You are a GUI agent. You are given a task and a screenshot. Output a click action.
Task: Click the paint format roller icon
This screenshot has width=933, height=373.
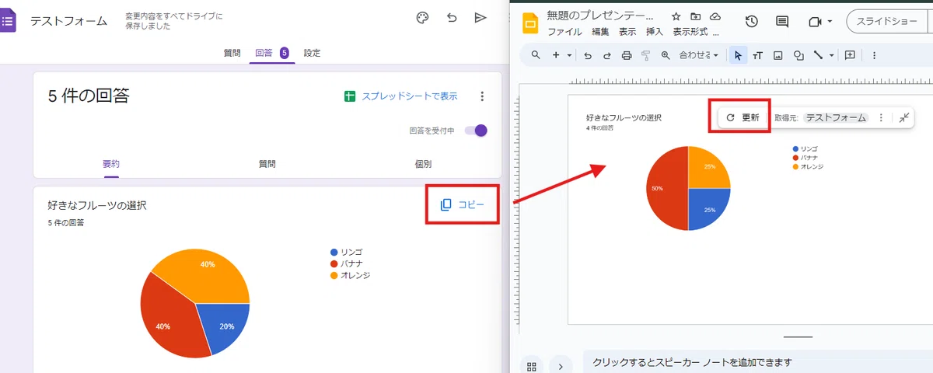[x=645, y=55]
